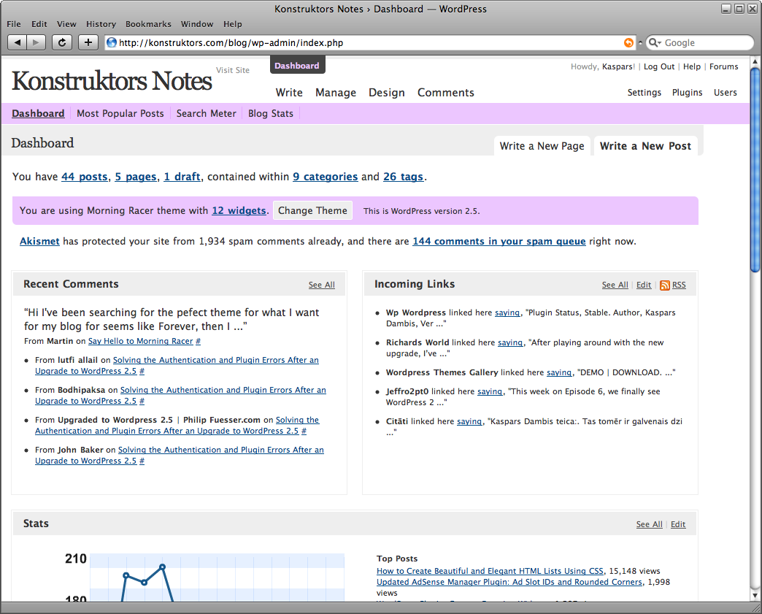Click the Change Theme button
The image size is (762, 614).
[312, 210]
